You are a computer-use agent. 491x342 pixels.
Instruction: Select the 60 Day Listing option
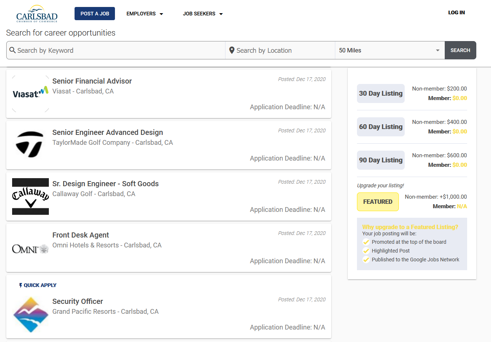click(381, 127)
